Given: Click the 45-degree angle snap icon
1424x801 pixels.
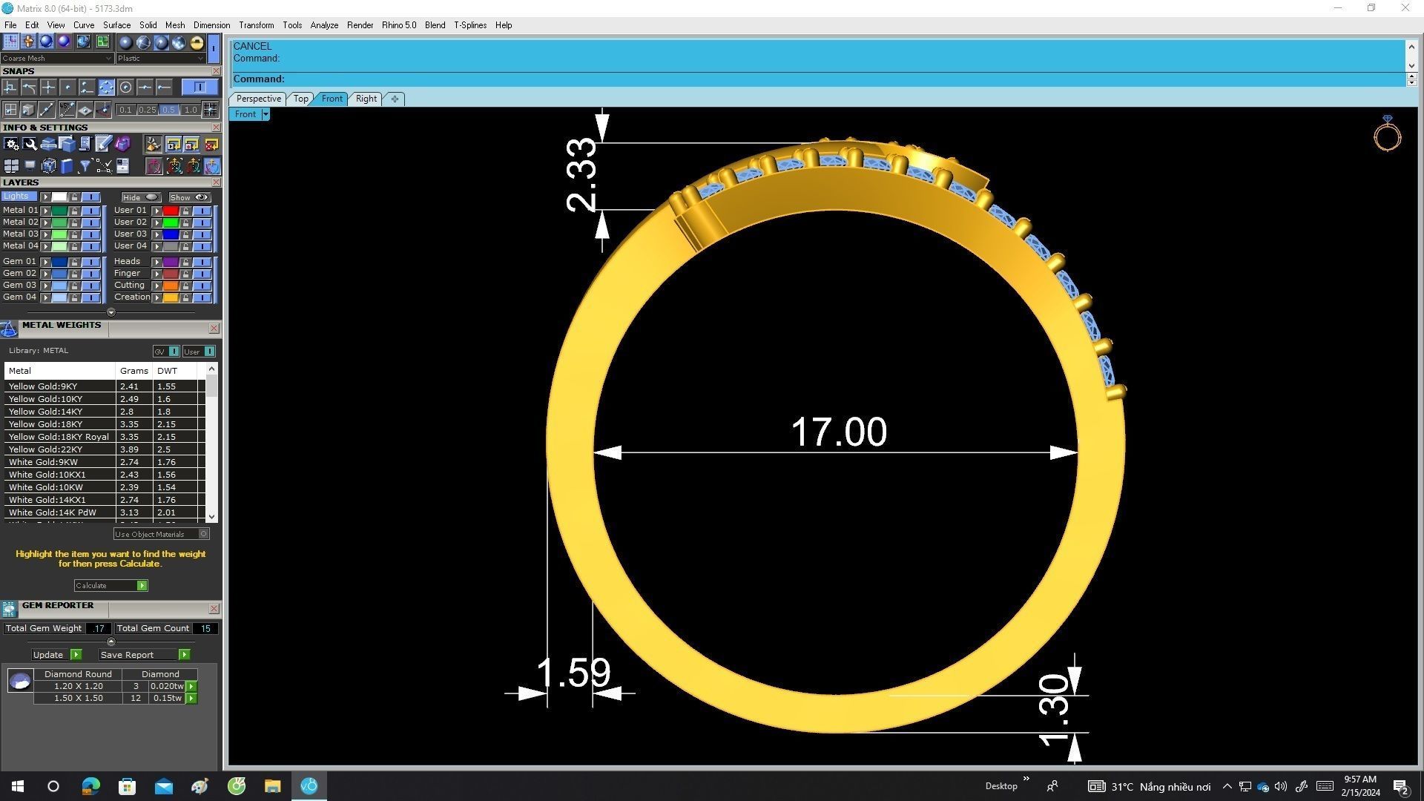Looking at the screenshot, I should click(x=67, y=110).
